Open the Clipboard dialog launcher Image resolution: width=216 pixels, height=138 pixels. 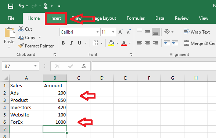tap(55, 55)
